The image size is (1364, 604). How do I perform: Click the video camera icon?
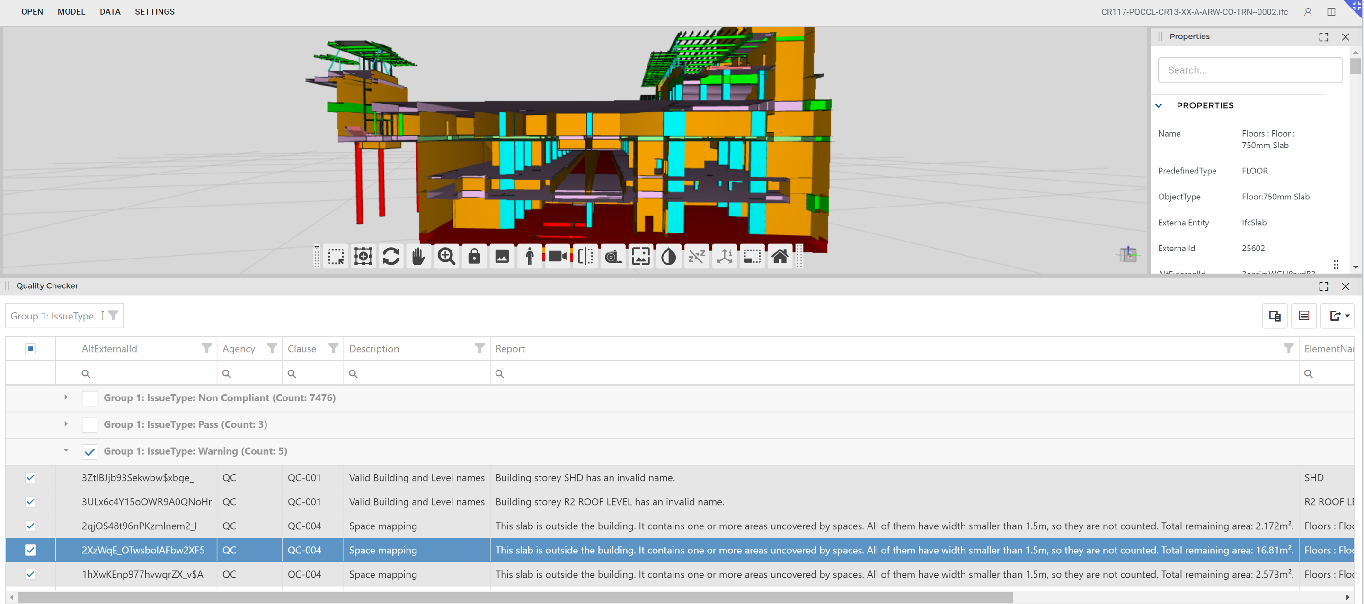[558, 257]
